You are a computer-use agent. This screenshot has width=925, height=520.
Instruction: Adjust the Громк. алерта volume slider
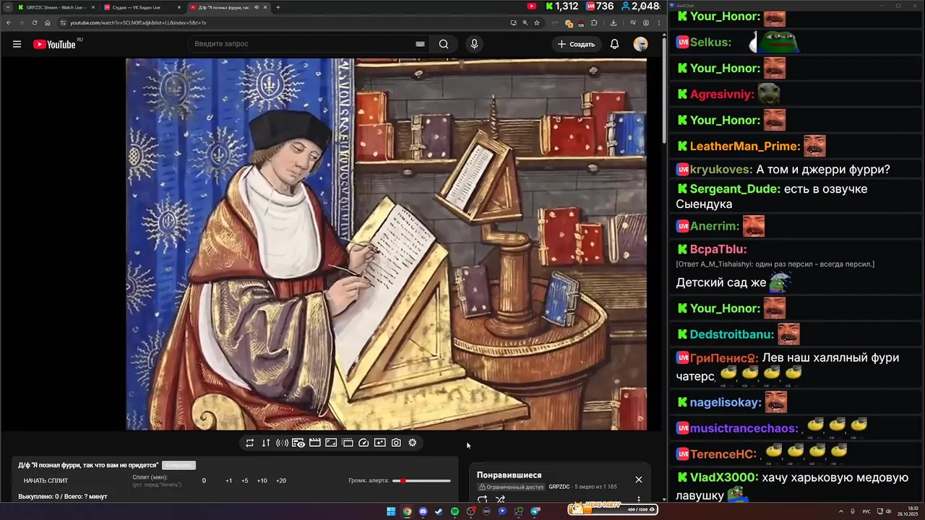click(x=421, y=481)
